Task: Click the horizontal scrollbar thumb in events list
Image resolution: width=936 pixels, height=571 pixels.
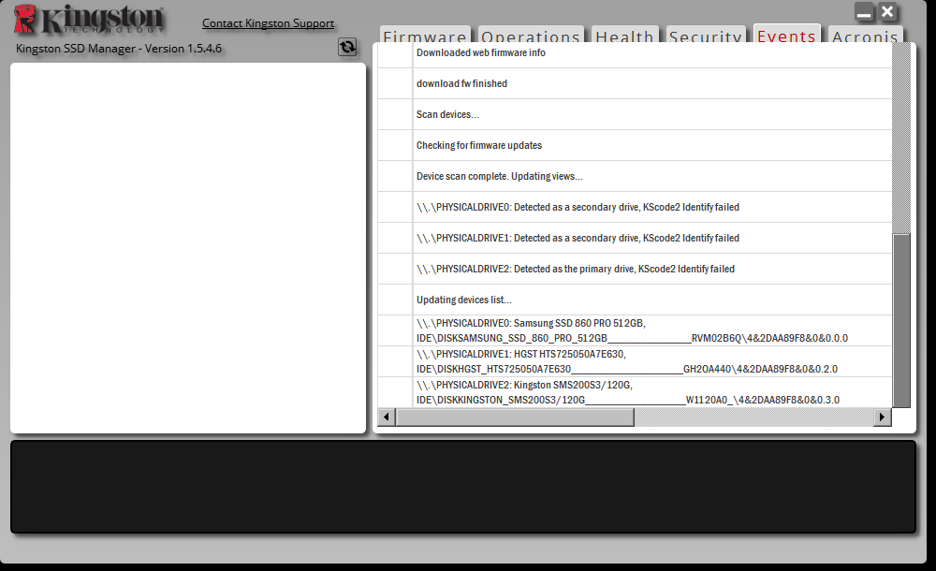Action: 515,417
